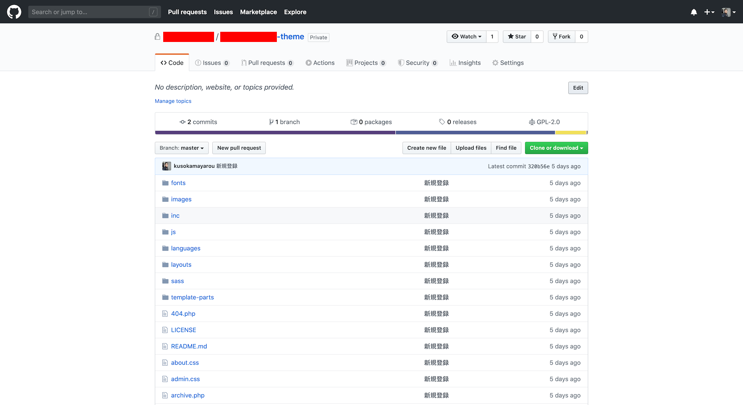Open the README.md file link

click(x=189, y=346)
